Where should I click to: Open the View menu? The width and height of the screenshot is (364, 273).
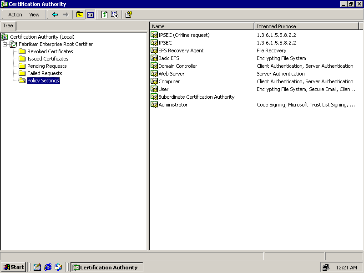pos(34,15)
